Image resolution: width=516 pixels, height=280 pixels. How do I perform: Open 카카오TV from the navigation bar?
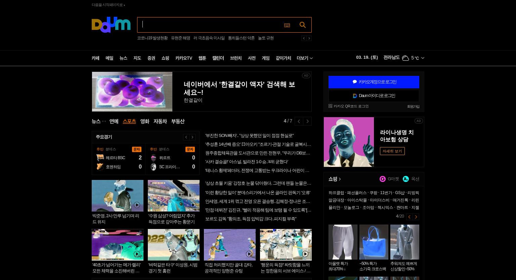pyautogui.click(x=184, y=58)
